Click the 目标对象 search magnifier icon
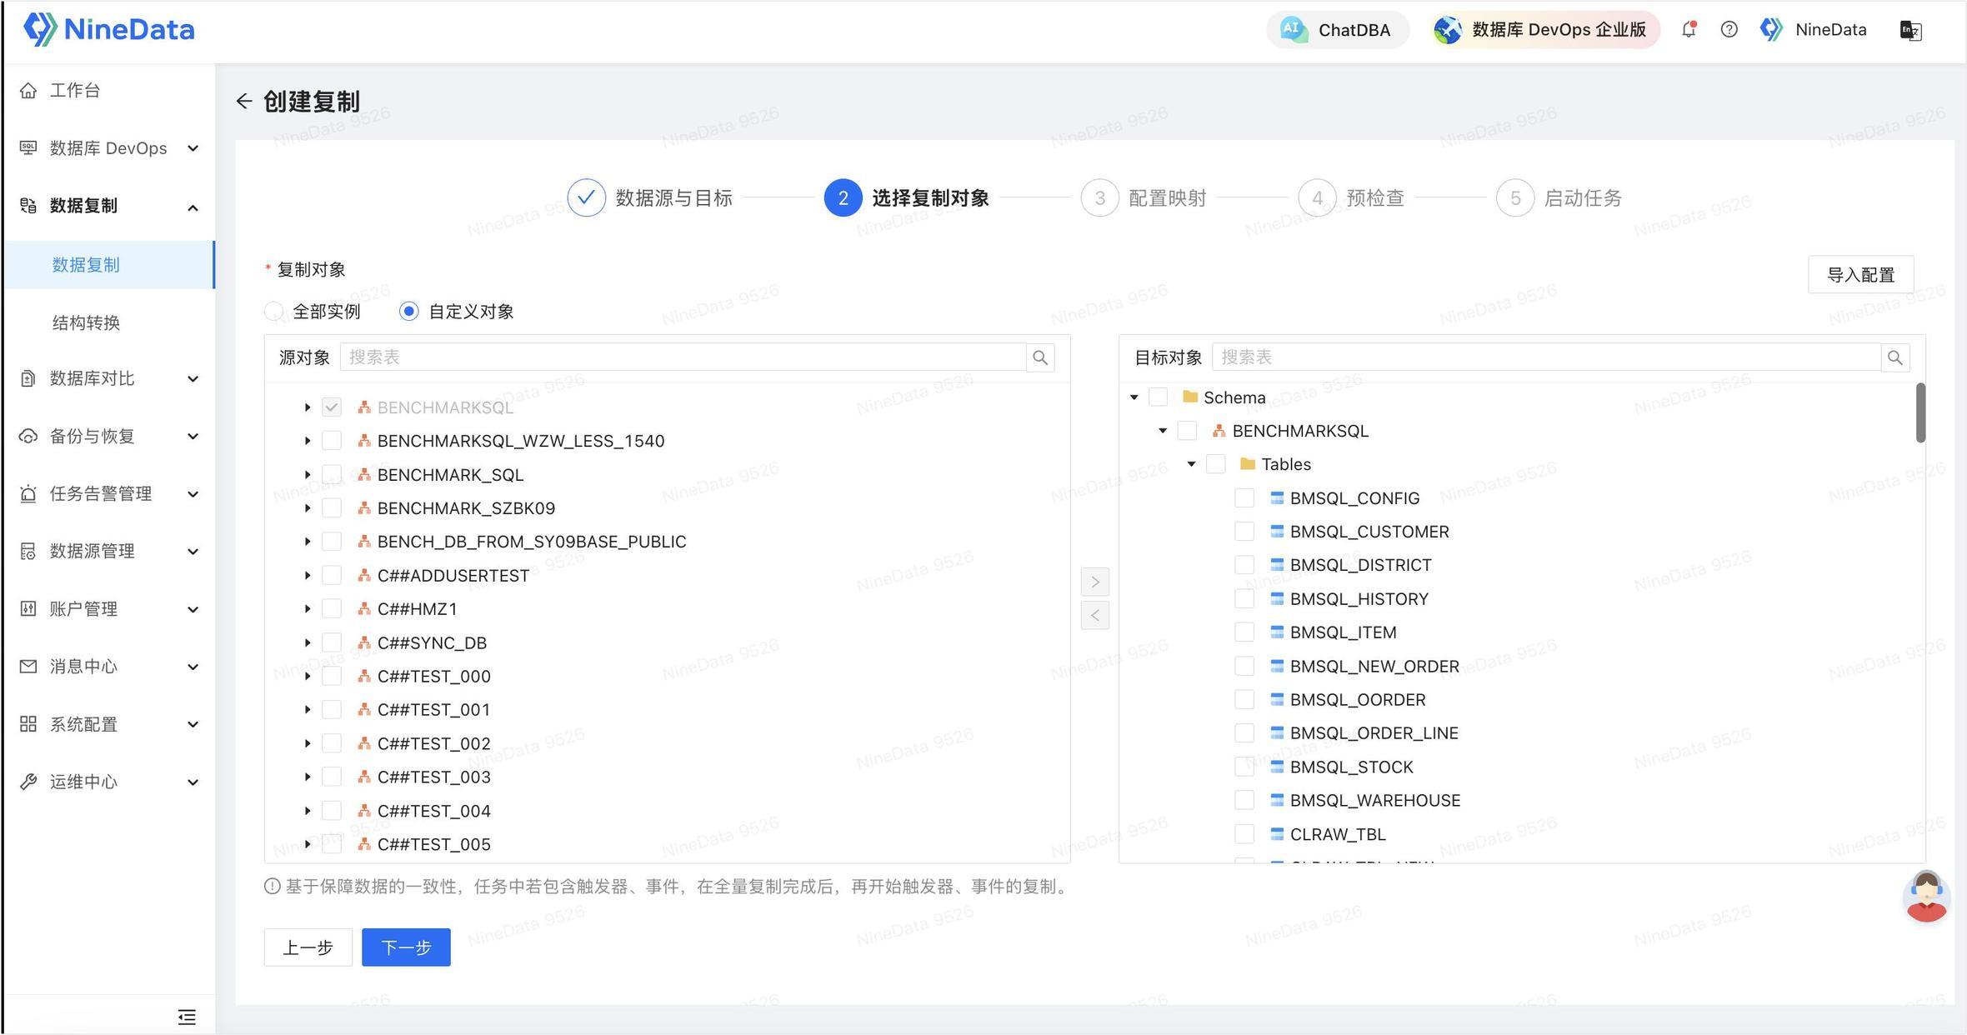The image size is (1967, 1035). [x=1895, y=357]
